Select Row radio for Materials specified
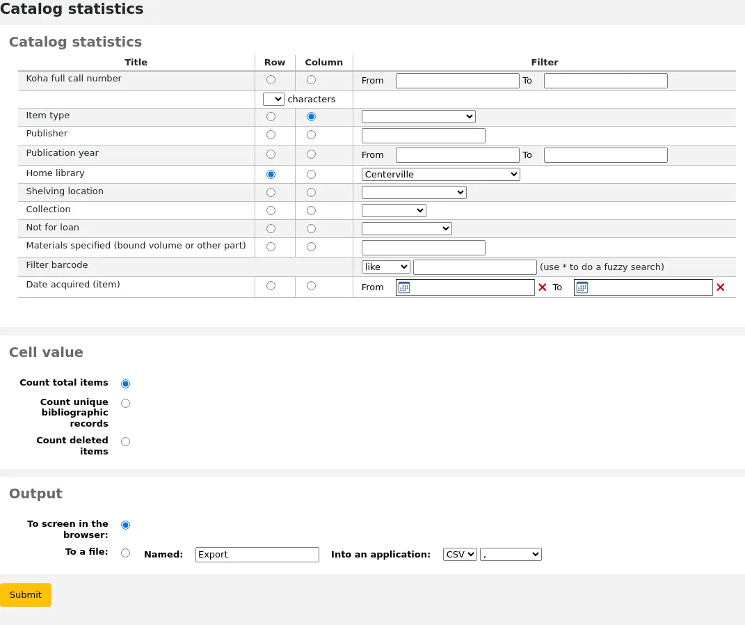745x625 pixels. pos(271,246)
